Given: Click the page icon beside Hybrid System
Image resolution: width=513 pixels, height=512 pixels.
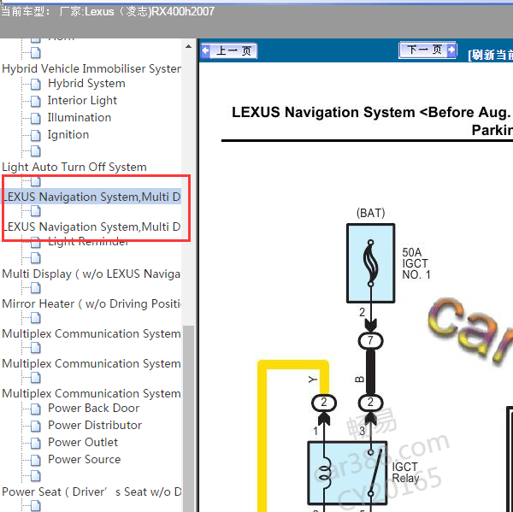Looking at the screenshot, I should click(36, 84).
